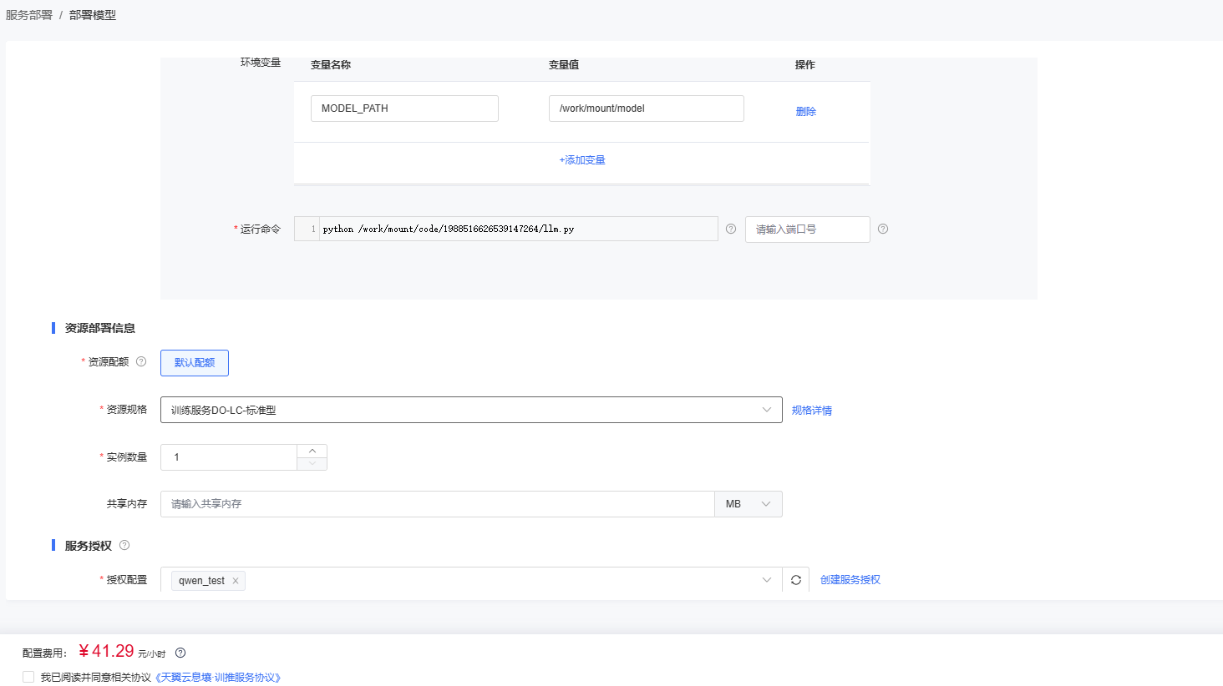
Task: Click help icon beside port number field
Action: (x=883, y=229)
